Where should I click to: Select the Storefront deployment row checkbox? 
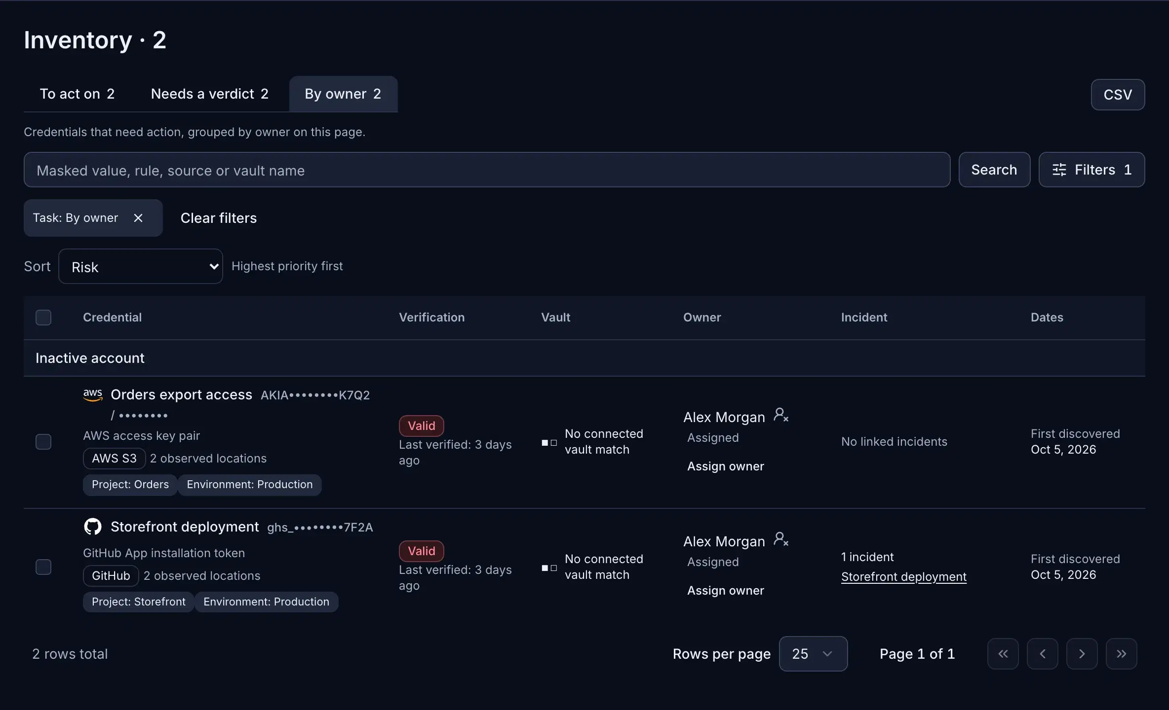point(43,567)
